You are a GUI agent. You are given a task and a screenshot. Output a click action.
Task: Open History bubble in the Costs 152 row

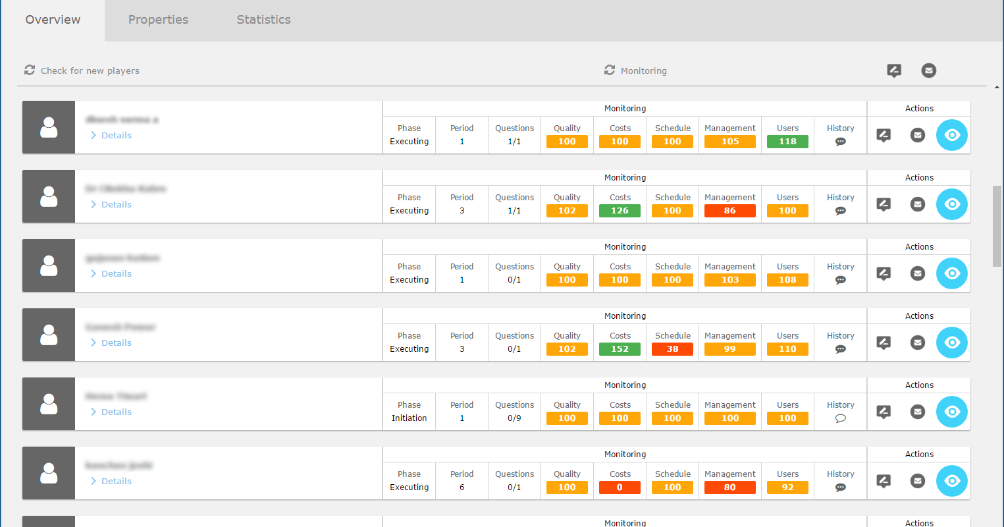tap(841, 349)
